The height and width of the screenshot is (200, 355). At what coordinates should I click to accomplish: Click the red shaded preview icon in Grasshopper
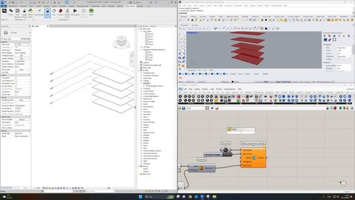pos(335,108)
